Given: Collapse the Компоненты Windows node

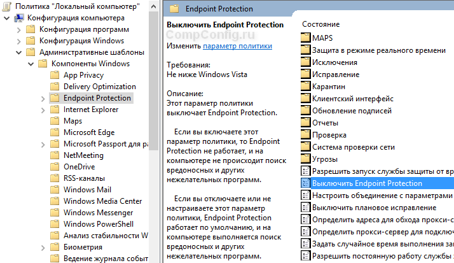Looking at the screenshot, I should (31, 64).
